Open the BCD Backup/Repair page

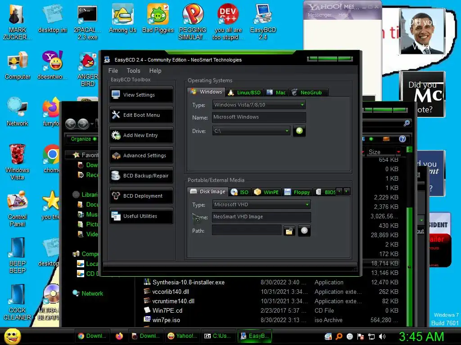[141, 176]
